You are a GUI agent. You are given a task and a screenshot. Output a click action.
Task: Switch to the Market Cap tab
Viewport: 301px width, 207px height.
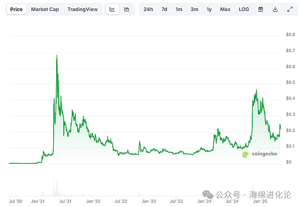[45, 9]
